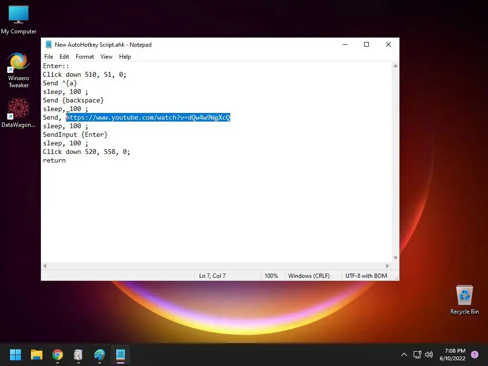This screenshot has height=366, width=488.
Task: Open the View menu in Notepad
Action: pos(106,57)
